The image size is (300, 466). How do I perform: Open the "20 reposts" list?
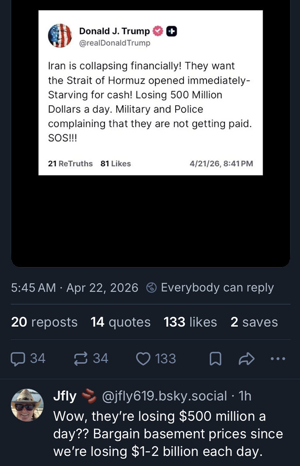44,322
